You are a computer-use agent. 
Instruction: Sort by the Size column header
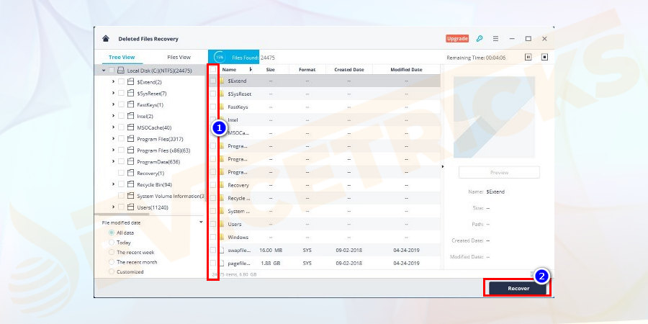[270, 69]
